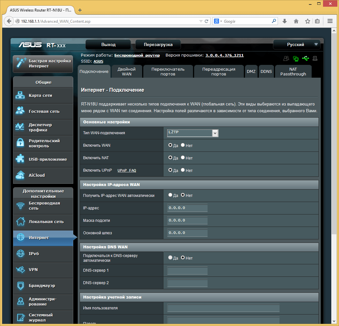Switch to the Двойной WAN tab
339x326 pixels.
pos(127,71)
